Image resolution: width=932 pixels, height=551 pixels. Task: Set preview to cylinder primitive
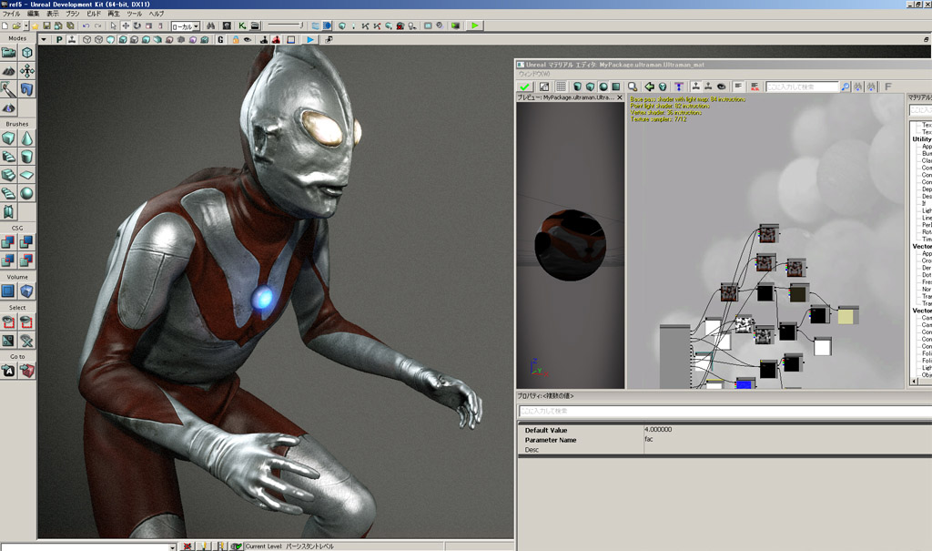point(577,87)
